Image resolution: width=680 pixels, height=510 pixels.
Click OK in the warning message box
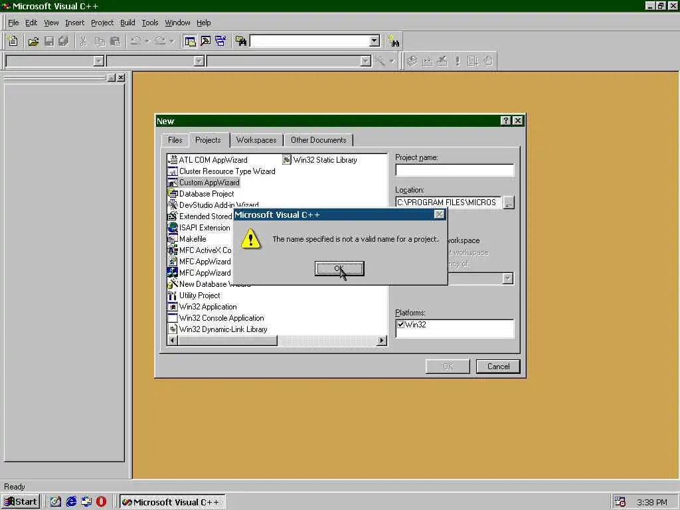click(339, 268)
